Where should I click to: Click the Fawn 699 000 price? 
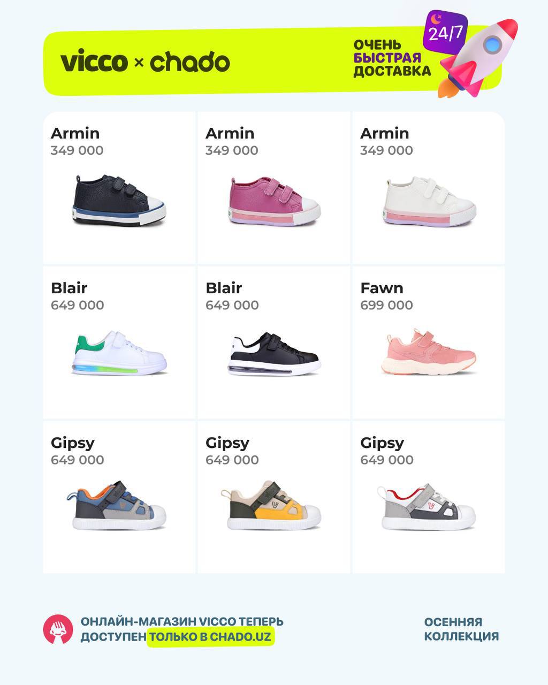[x=386, y=305]
